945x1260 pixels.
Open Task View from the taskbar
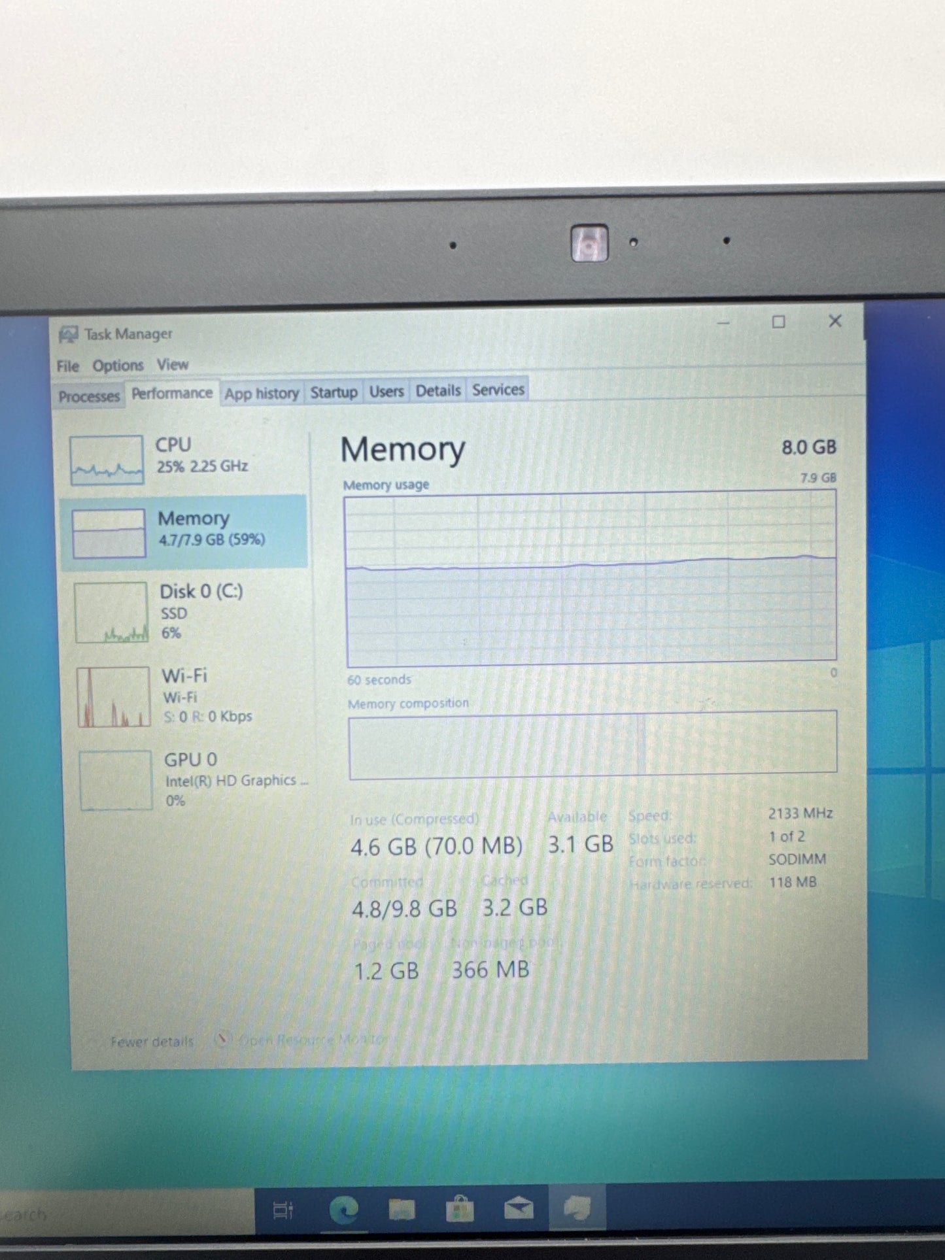[x=283, y=1211]
